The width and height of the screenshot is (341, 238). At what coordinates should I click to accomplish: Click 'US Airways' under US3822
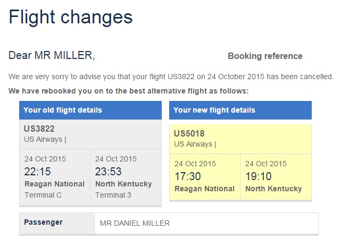44,140
